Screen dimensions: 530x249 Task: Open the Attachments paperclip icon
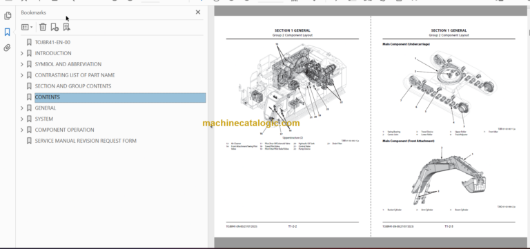pyautogui.click(x=8, y=48)
